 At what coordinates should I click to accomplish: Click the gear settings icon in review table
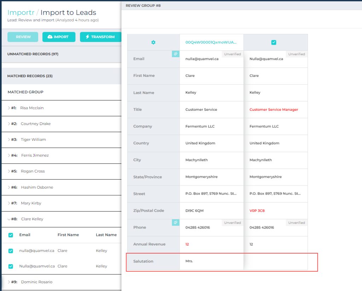pos(153,42)
